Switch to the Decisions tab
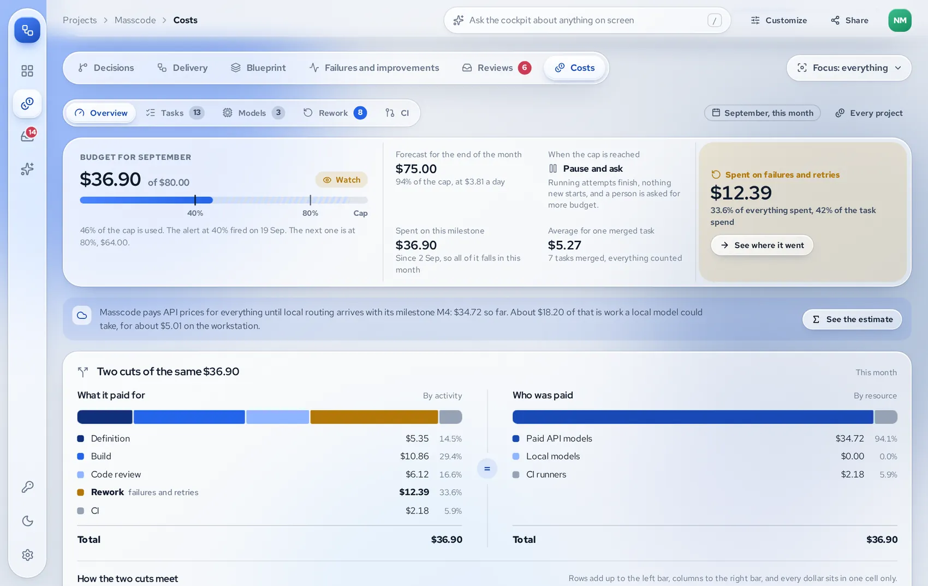Viewport: 928px width, 586px height. click(x=106, y=68)
